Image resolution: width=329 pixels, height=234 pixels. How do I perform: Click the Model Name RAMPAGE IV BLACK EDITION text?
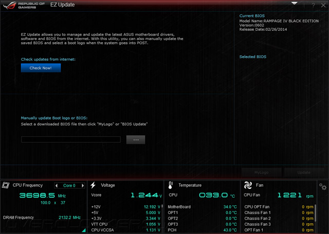pos(279,21)
